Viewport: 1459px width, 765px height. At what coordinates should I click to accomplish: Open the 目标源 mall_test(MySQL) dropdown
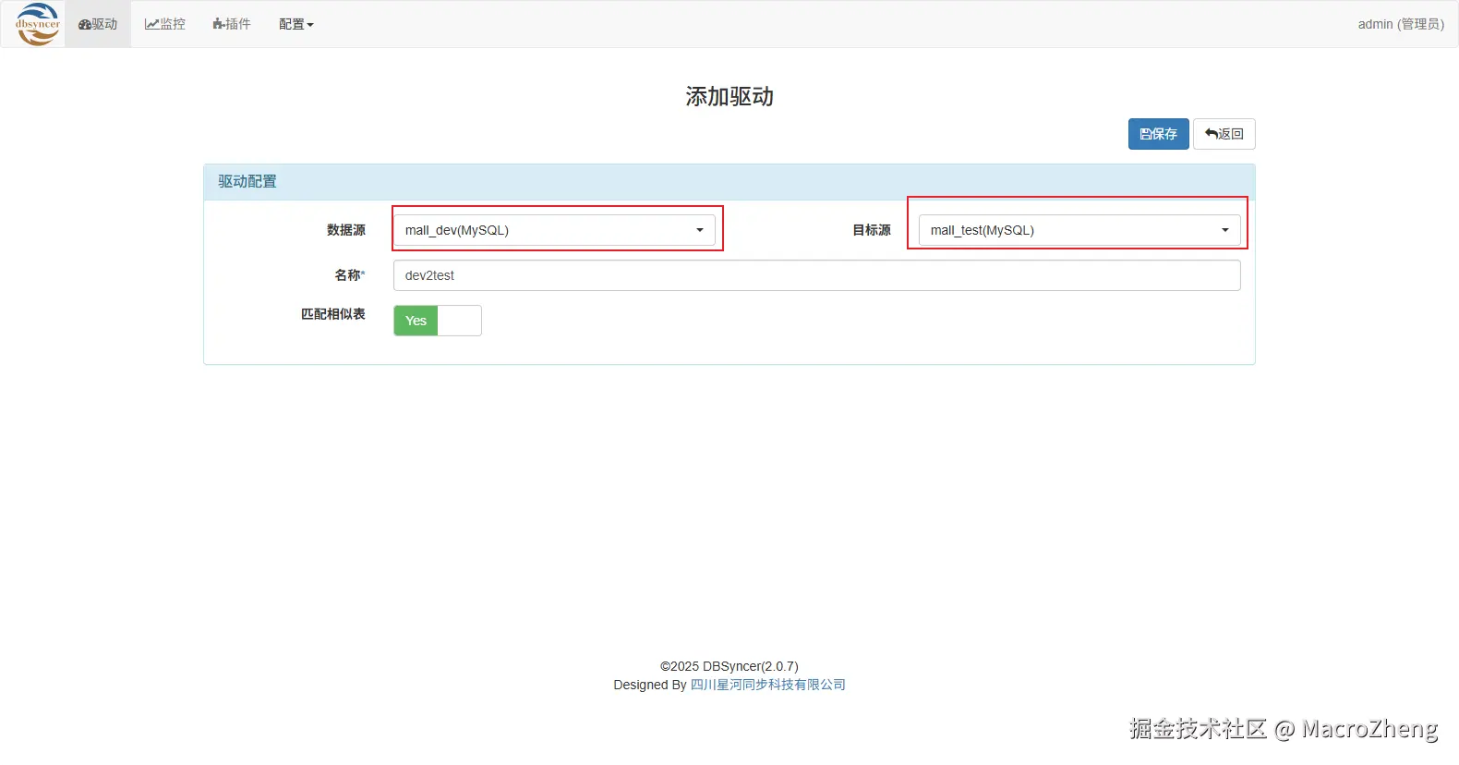(x=1079, y=230)
